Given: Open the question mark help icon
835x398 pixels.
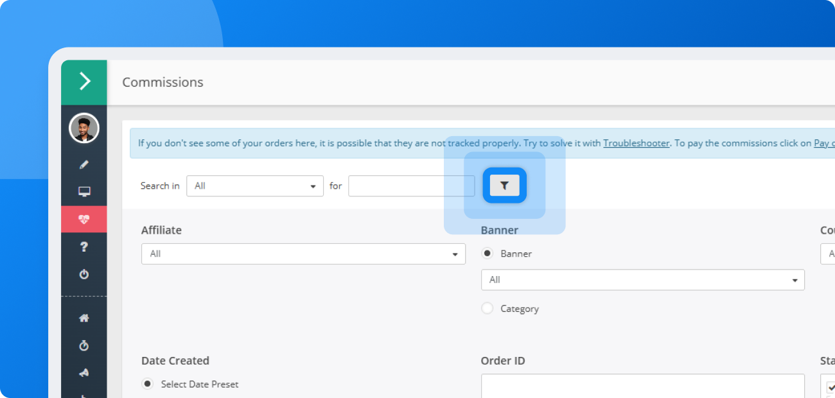Looking at the screenshot, I should coord(83,246).
